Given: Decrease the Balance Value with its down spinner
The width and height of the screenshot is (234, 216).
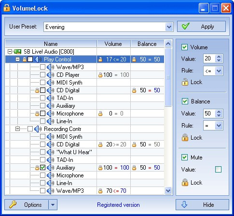Looking at the screenshot, I should [x=219, y=115].
